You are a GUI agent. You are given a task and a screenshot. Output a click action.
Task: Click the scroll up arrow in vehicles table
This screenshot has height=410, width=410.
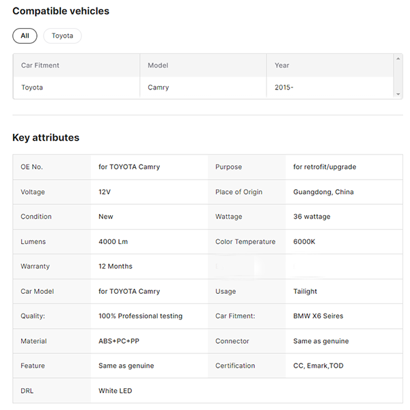coord(398,59)
